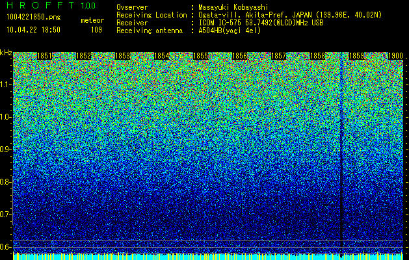Click the date 10.04.22 18:50

click(x=33, y=30)
